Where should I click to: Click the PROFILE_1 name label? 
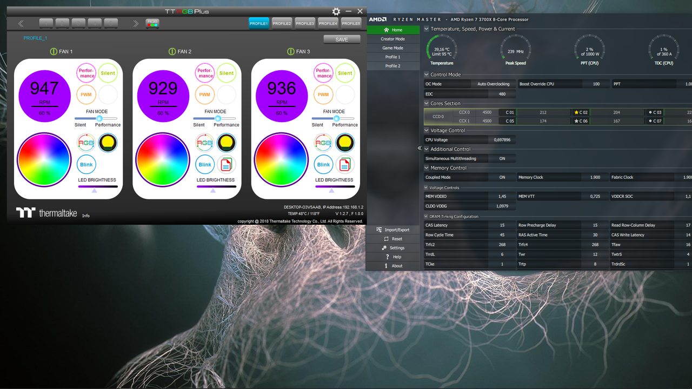coord(35,38)
